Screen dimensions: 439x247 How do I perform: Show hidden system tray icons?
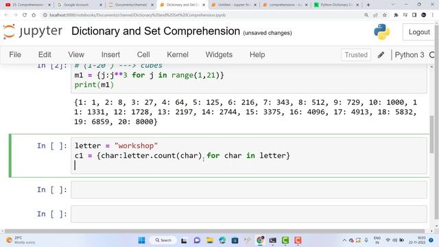click(344, 240)
